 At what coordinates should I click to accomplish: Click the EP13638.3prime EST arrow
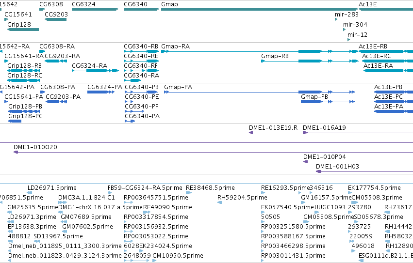coord(10,232)
